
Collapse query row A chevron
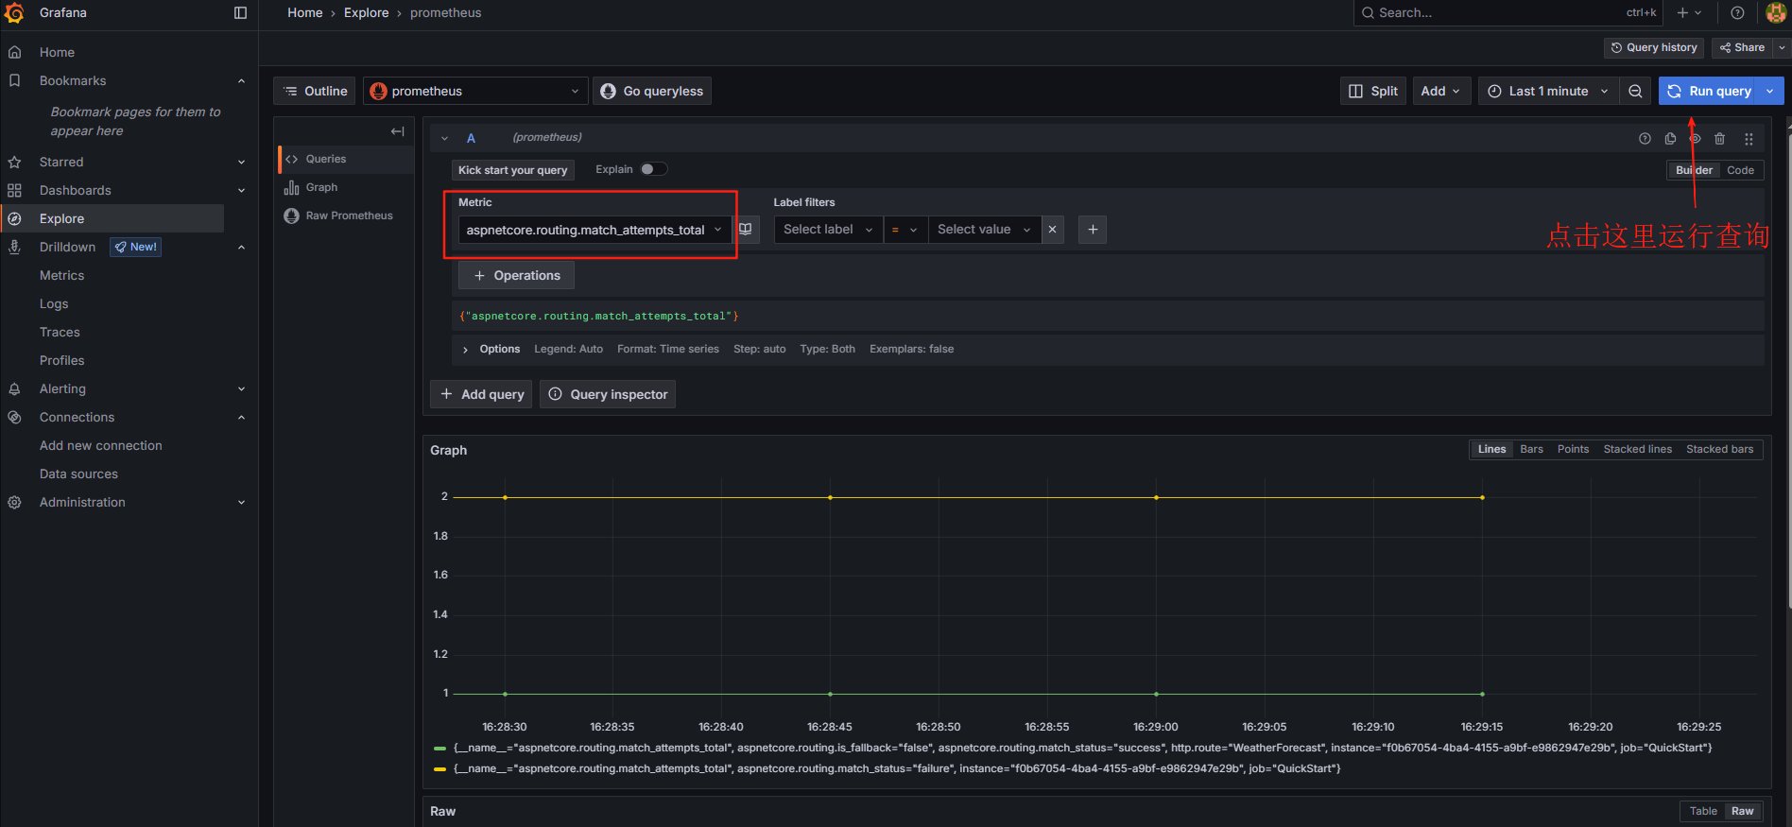pos(444,139)
